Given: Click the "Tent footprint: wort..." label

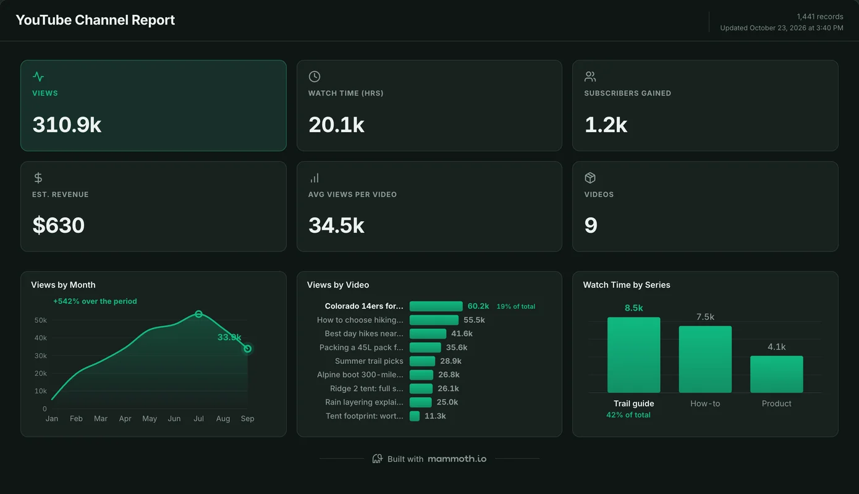Looking at the screenshot, I should click(365, 416).
